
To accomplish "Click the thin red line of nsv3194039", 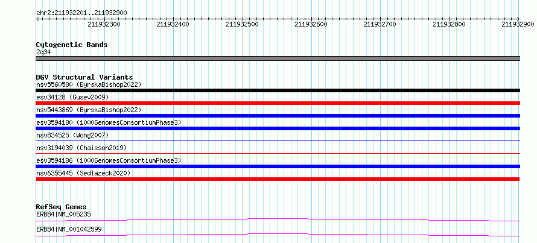I will coord(278,153).
